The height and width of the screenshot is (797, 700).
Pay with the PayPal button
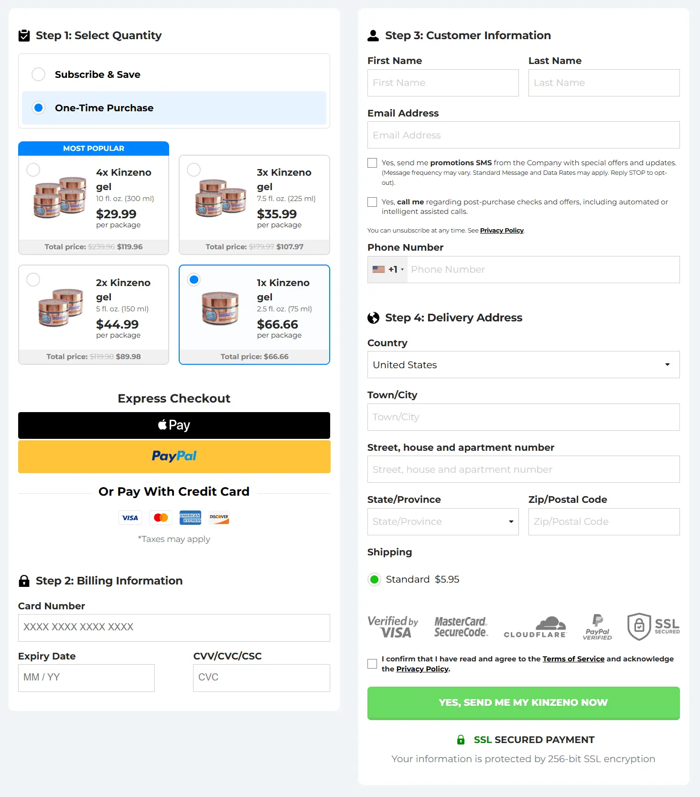pyautogui.click(x=174, y=457)
